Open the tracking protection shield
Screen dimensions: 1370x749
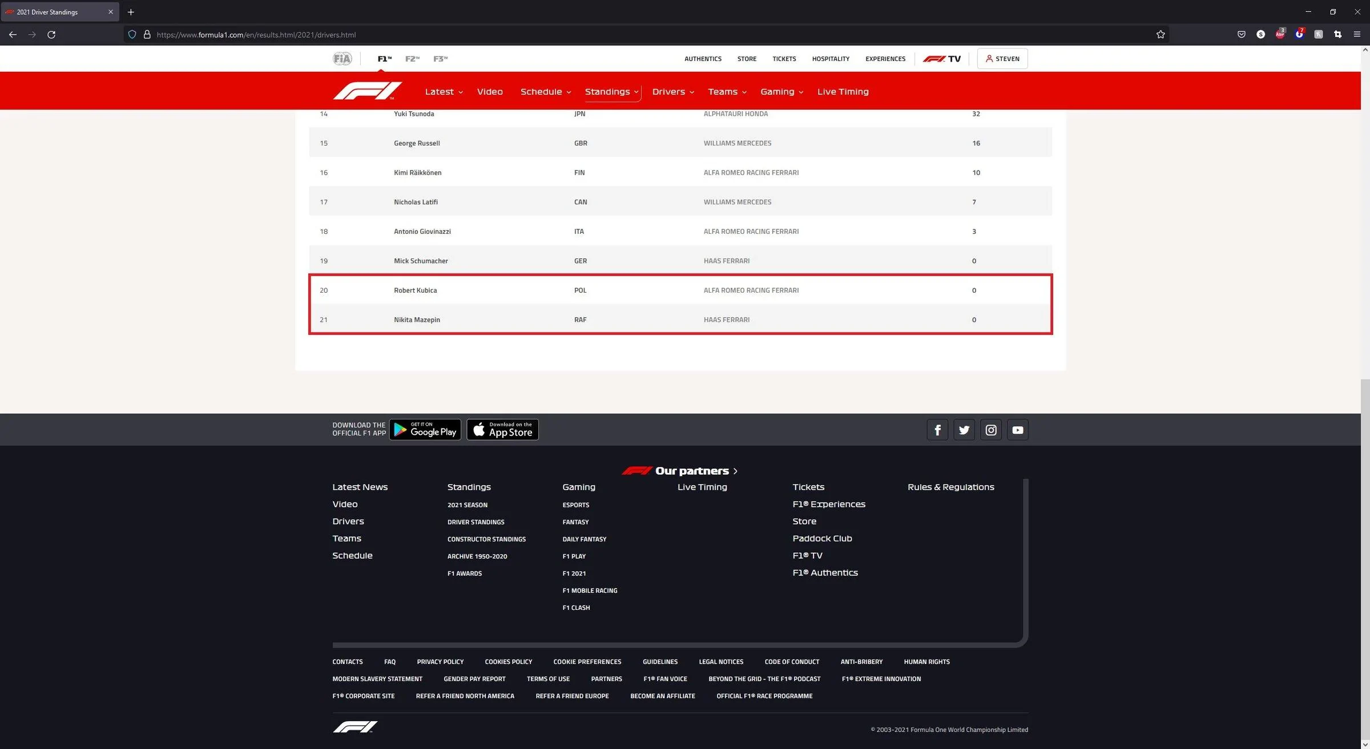(132, 35)
